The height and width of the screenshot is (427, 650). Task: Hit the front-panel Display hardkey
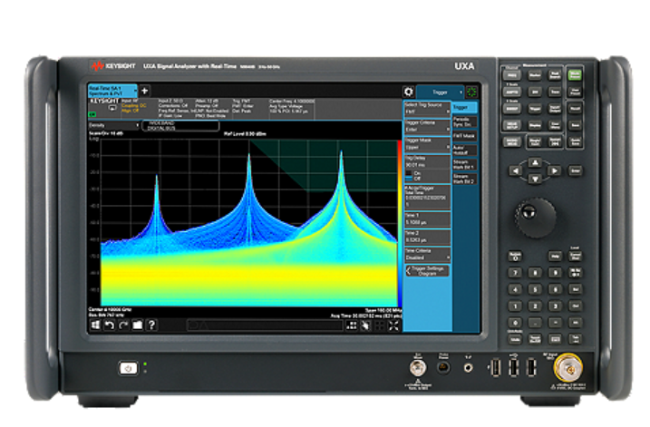click(x=535, y=125)
